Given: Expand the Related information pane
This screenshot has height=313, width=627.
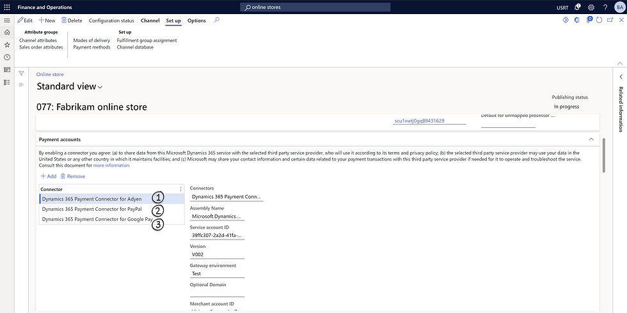Looking at the screenshot, I should click(x=621, y=77).
